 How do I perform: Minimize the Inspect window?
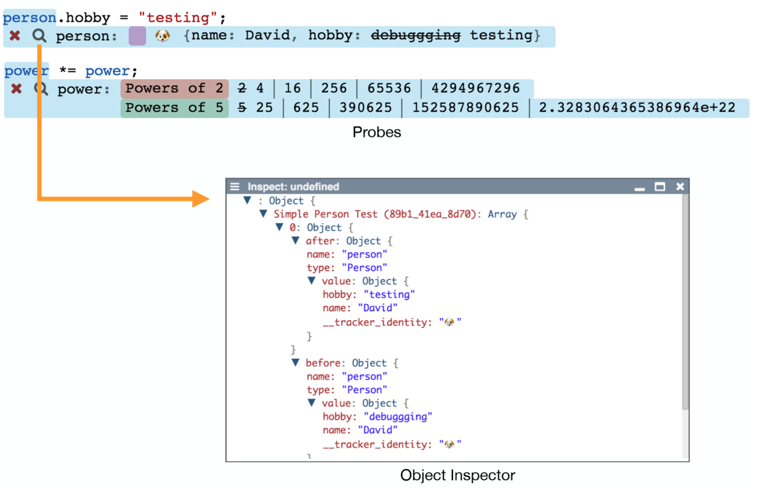(639, 187)
